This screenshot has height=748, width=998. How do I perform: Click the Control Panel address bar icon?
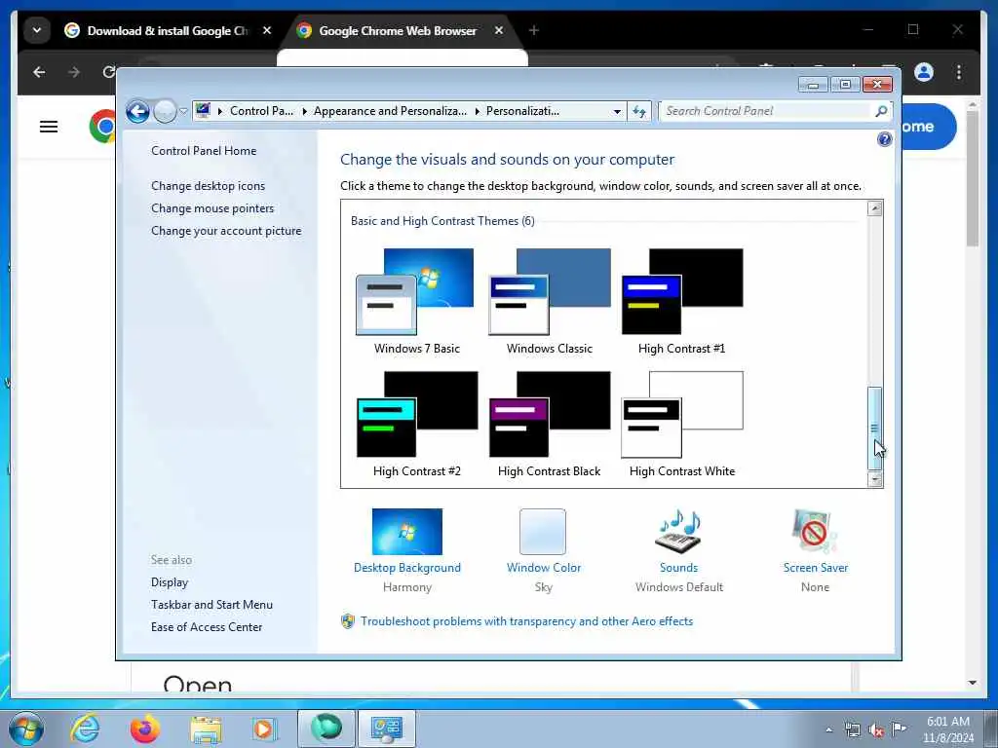[x=203, y=111]
